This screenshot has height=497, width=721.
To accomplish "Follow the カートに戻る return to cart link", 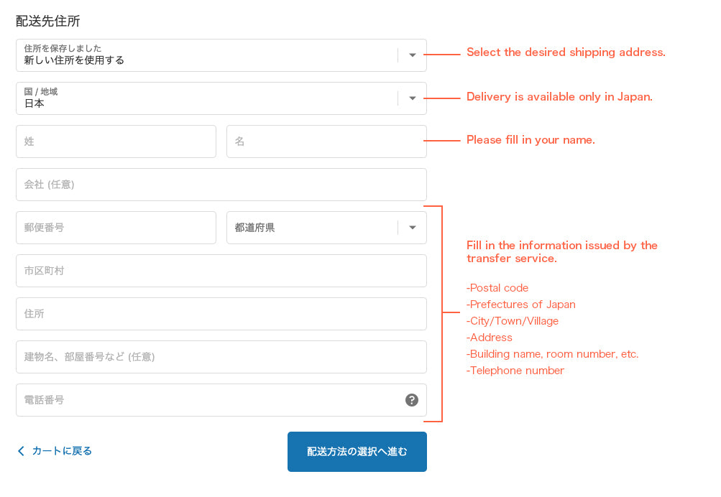I will [x=62, y=451].
